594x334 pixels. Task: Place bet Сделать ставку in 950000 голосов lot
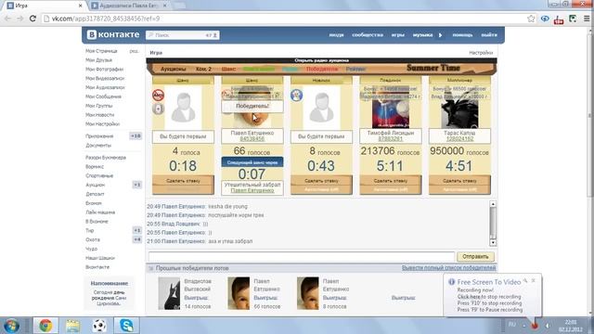pos(459,181)
